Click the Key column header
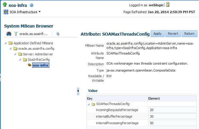The height and width of the screenshot is (129, 199). [x=117, y=98]
